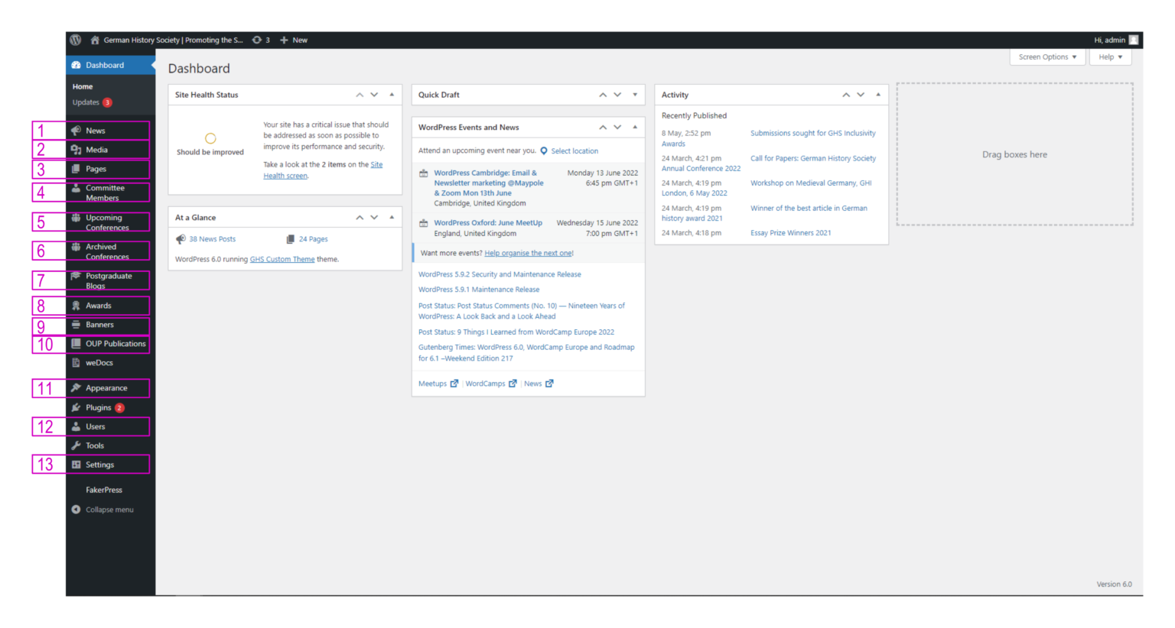Image resolution: width=1175 pixels, height=628 pixels.
Task: Open the New content menu in admin bar
Action: pyautogui.click(x=293, y=40)
